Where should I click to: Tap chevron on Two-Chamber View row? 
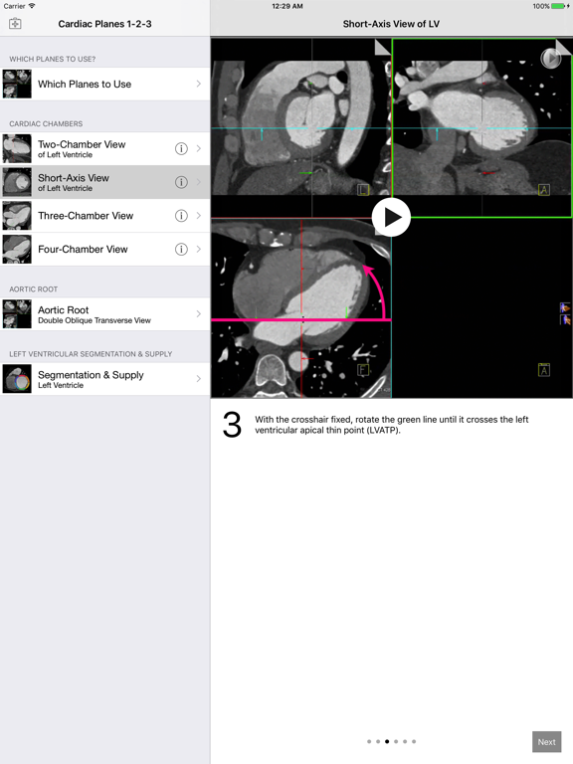pyautogui.click(x=199, y=148)
